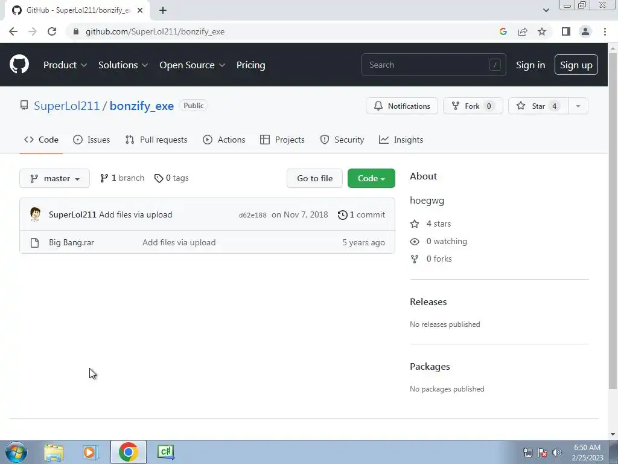The width and height of the screenshot is (618, 464).
Task: Switch to the Code tab
Action: (41, 140)
